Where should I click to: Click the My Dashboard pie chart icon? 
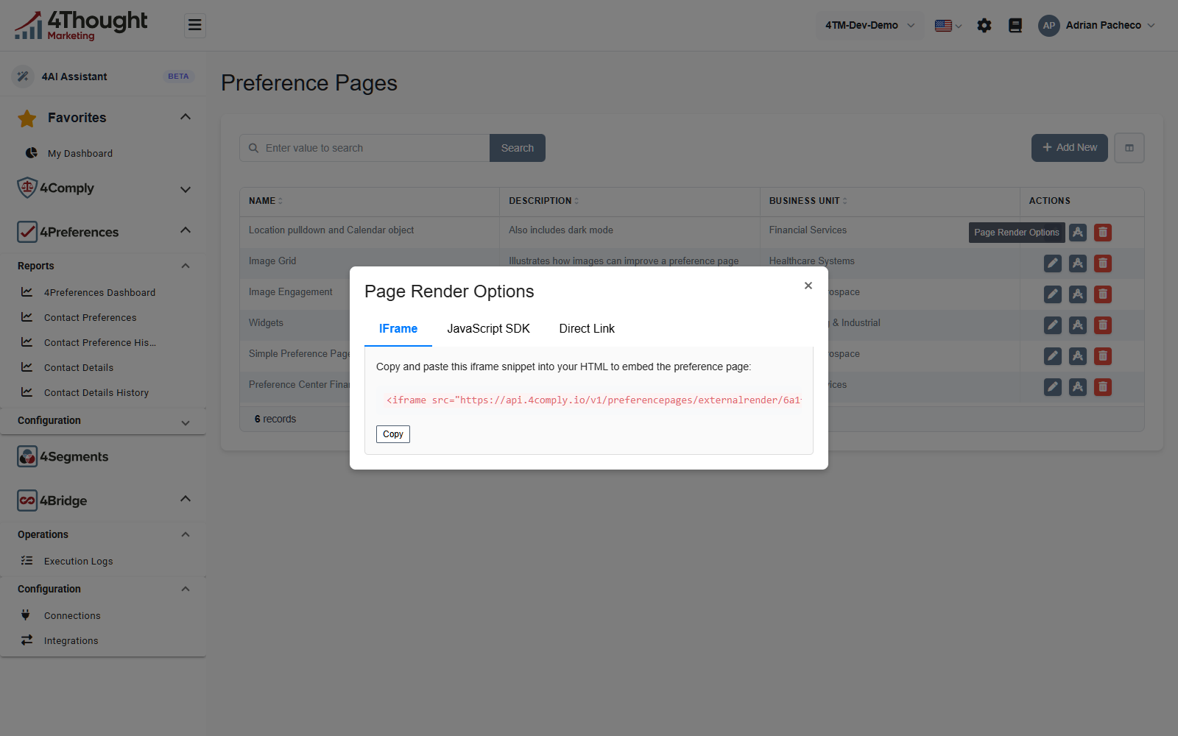(32, 153)
